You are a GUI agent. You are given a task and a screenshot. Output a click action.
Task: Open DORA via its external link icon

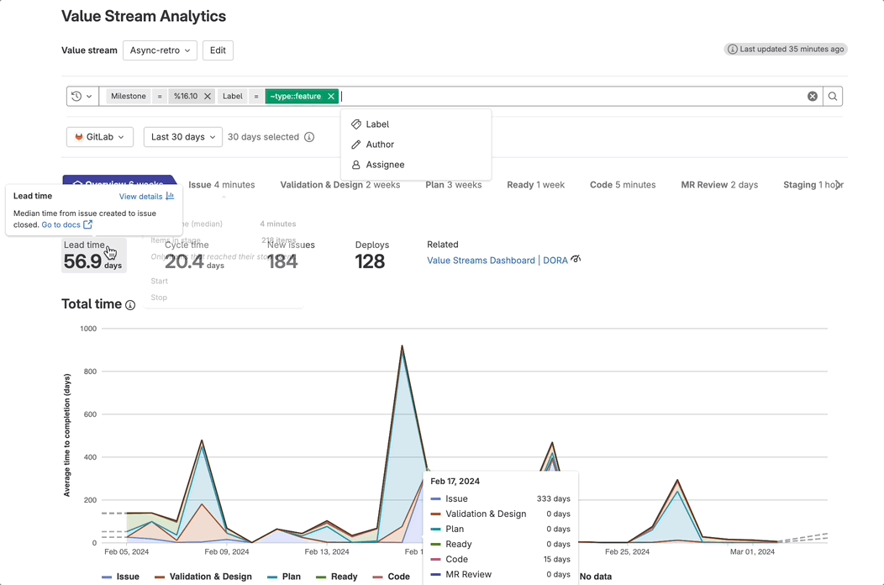(576, 260)
